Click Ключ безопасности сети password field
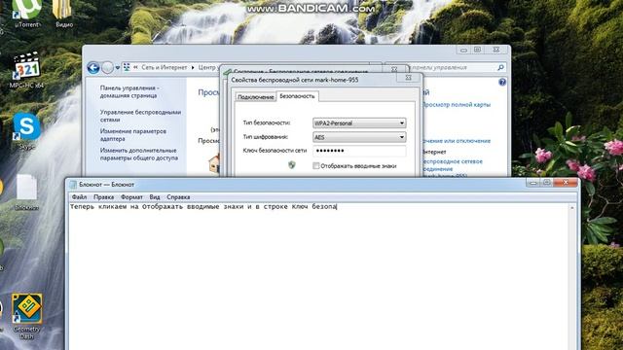The height and width of the screenshot is (350, 623). 359,151
